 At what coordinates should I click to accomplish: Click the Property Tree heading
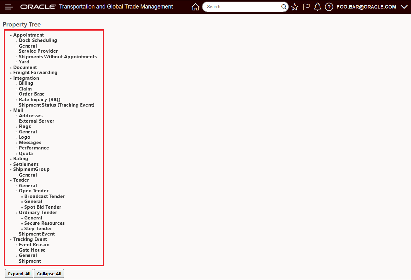(22, 24)
